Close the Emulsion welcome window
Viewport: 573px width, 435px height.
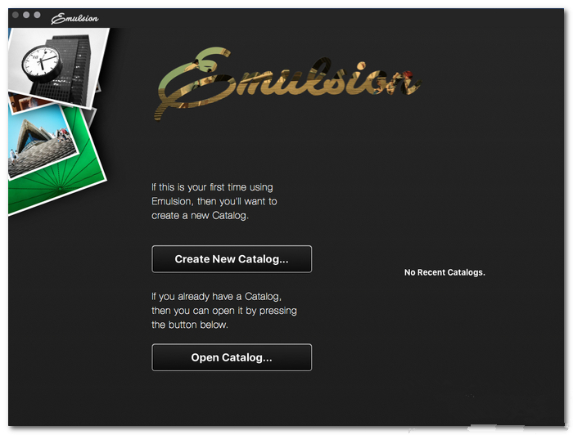[16, 15]
